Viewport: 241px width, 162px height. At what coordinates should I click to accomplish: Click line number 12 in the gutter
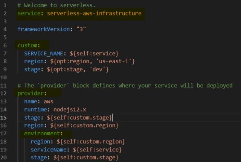(x=3, y=94)
